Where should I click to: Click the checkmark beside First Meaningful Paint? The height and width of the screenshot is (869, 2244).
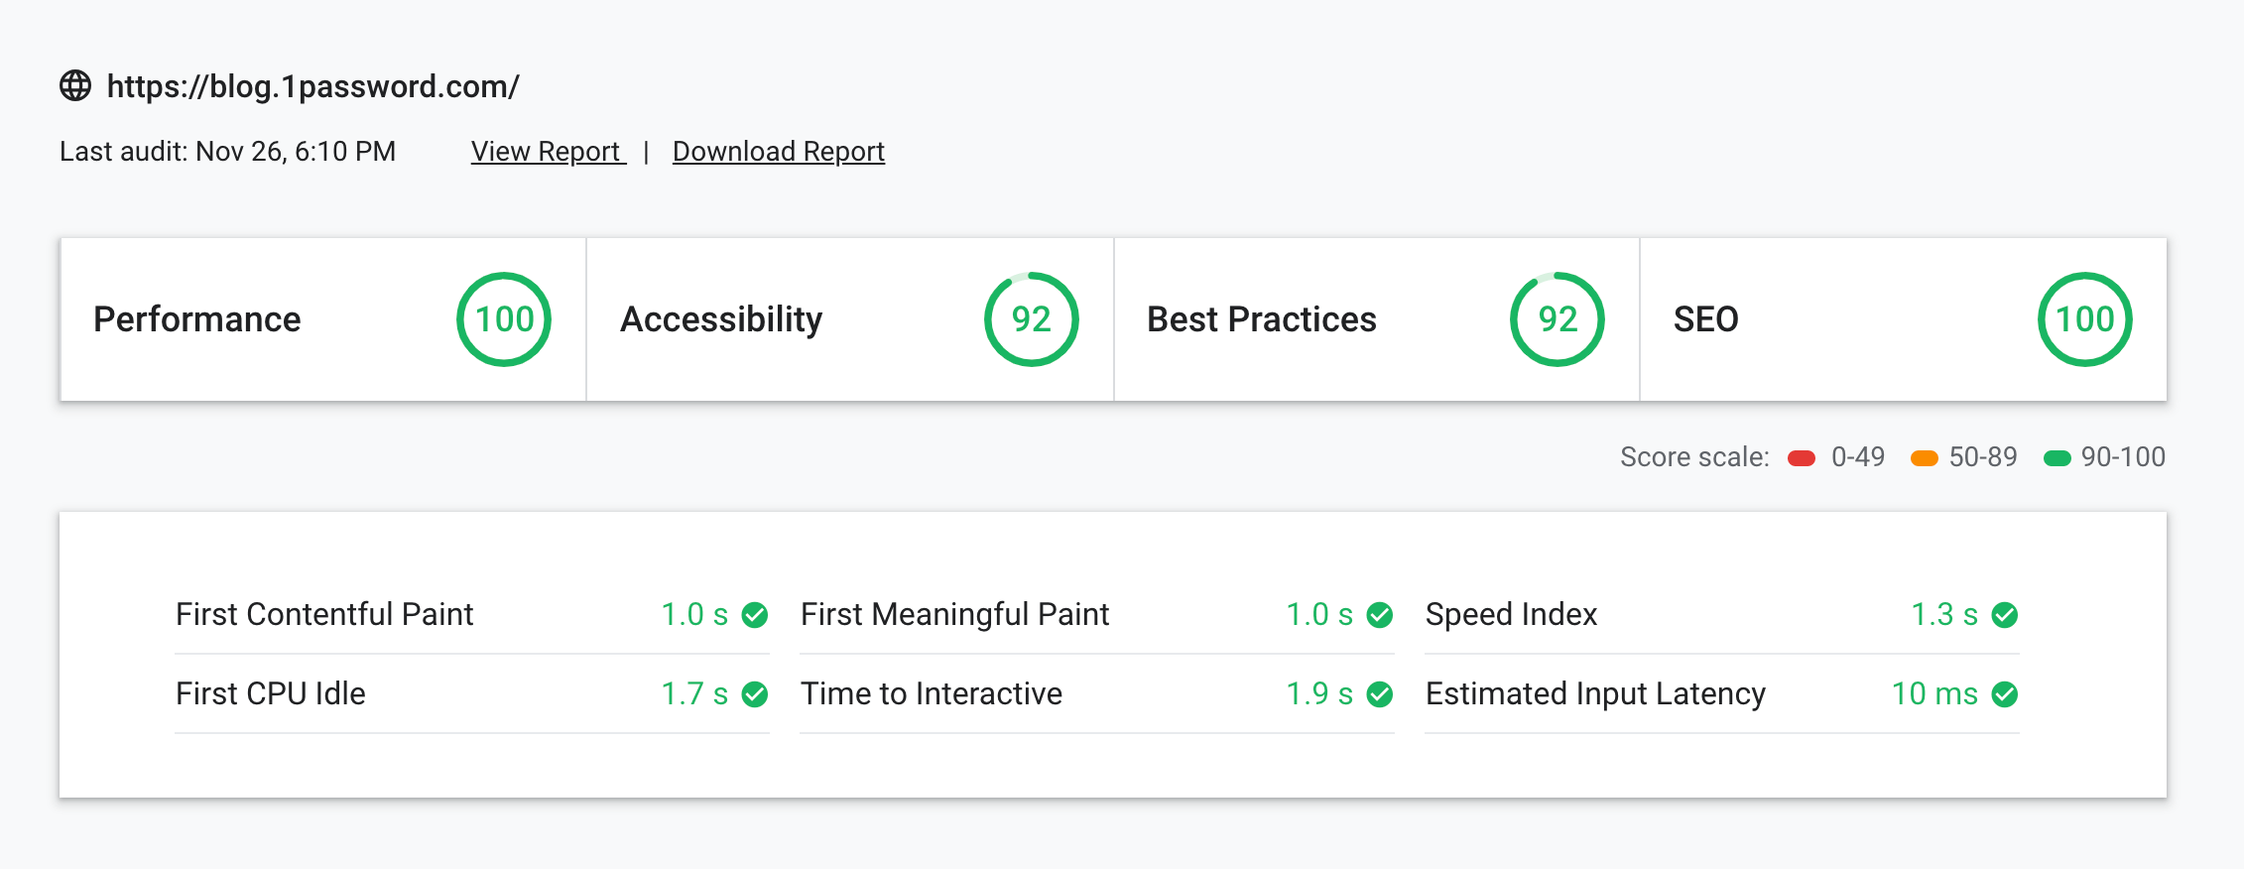tap(1380, 615)
